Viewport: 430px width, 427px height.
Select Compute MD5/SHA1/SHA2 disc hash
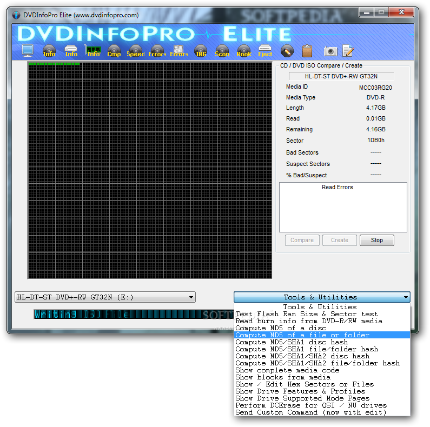pos(322,356)
